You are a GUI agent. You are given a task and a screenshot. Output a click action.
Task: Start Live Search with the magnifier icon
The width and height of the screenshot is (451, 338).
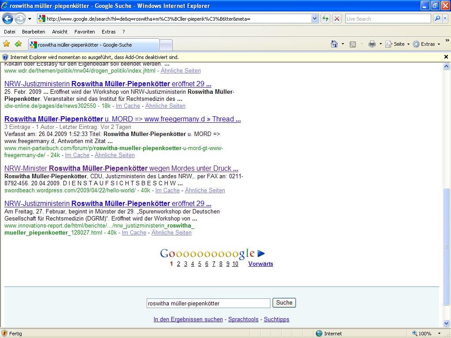tap(437, 18)
